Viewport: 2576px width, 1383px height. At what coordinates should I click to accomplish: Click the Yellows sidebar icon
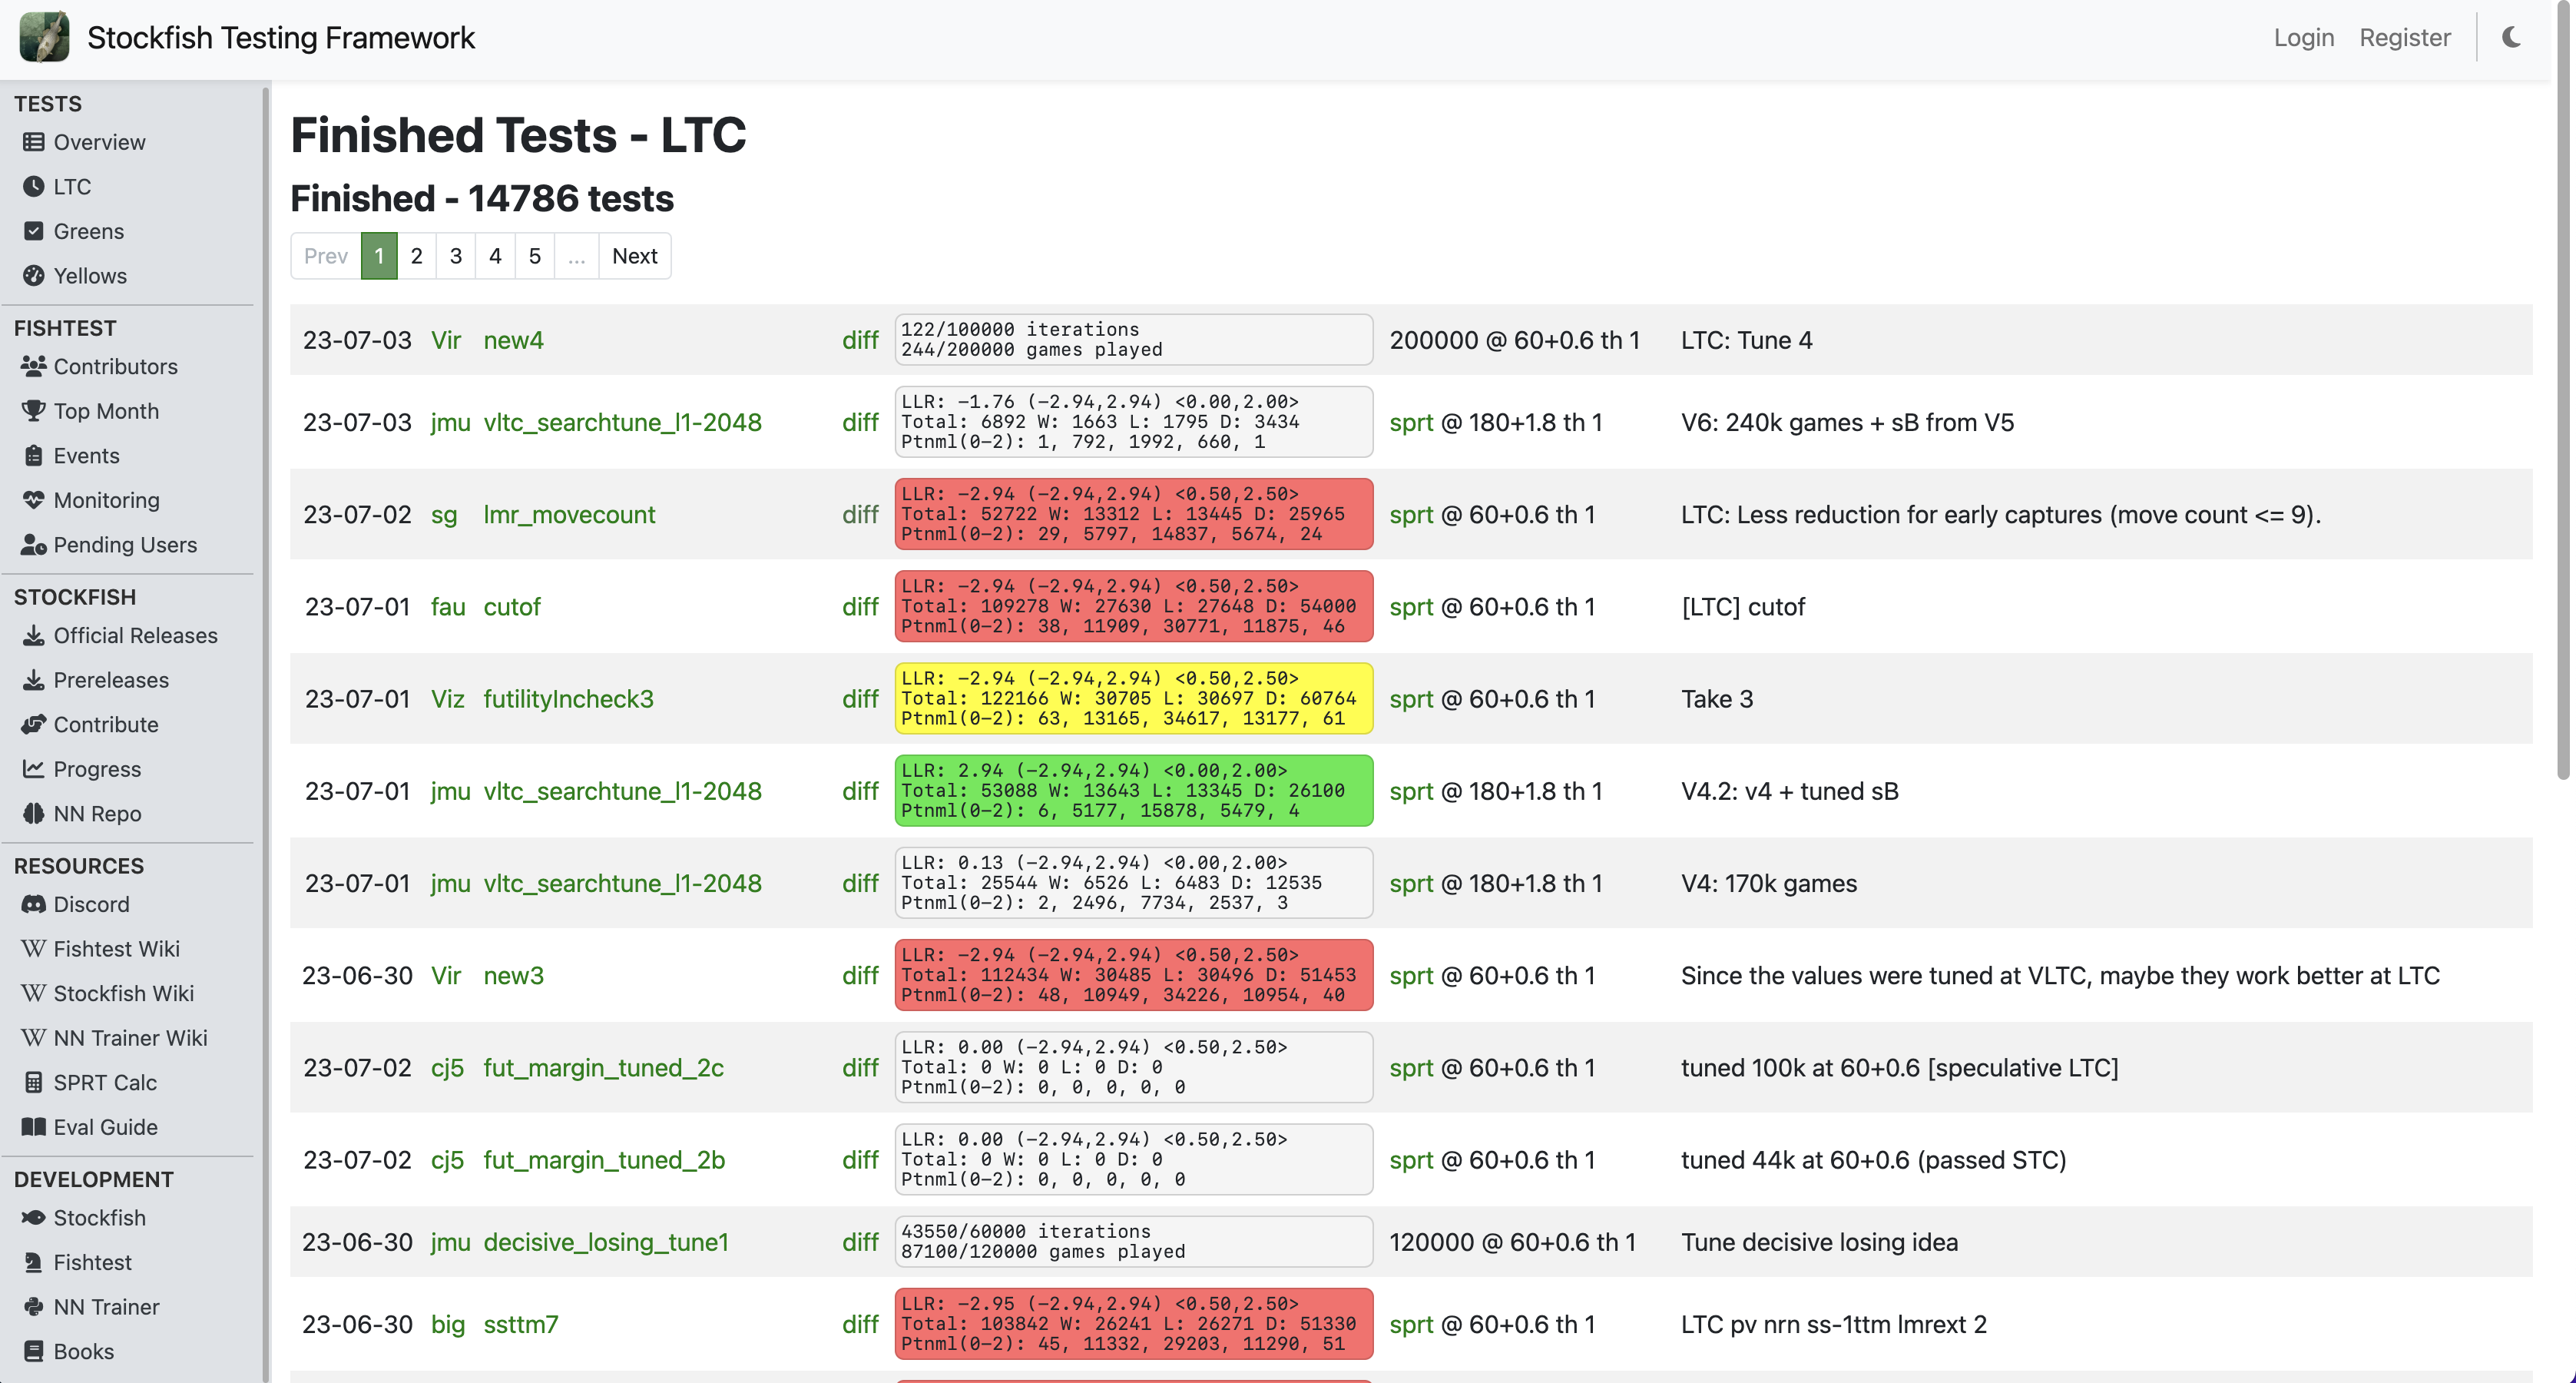coord(33,275)
